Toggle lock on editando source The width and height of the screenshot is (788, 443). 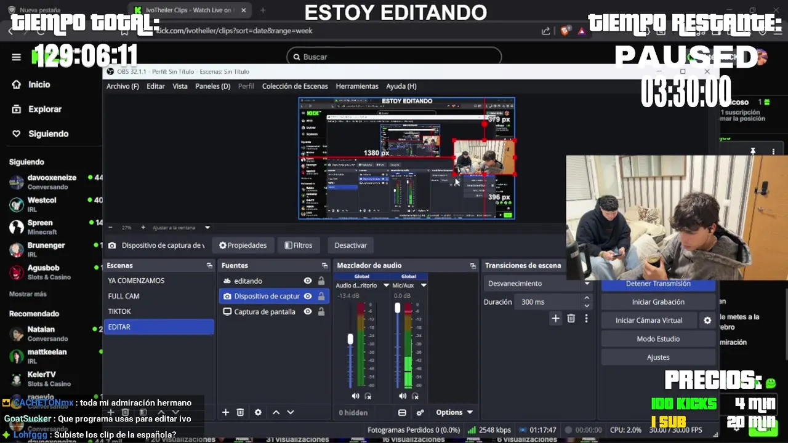click(321, 281)
